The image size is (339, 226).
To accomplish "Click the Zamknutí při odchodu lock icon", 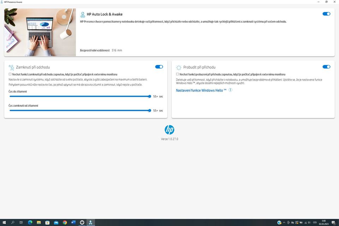I will [11, 67].
